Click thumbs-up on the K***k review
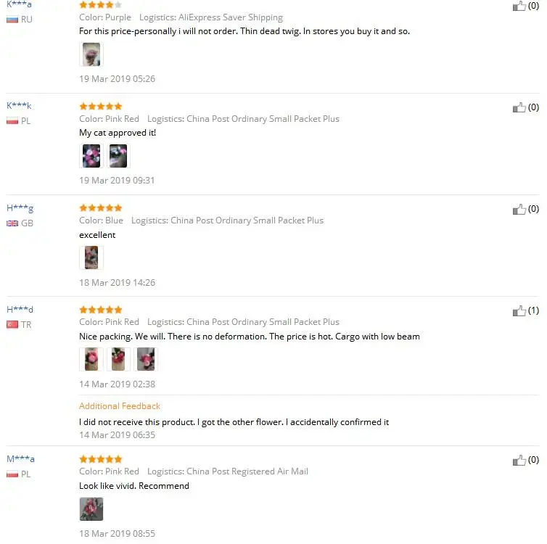This screenshot has width=547, height=544. [x=519, y=107]
